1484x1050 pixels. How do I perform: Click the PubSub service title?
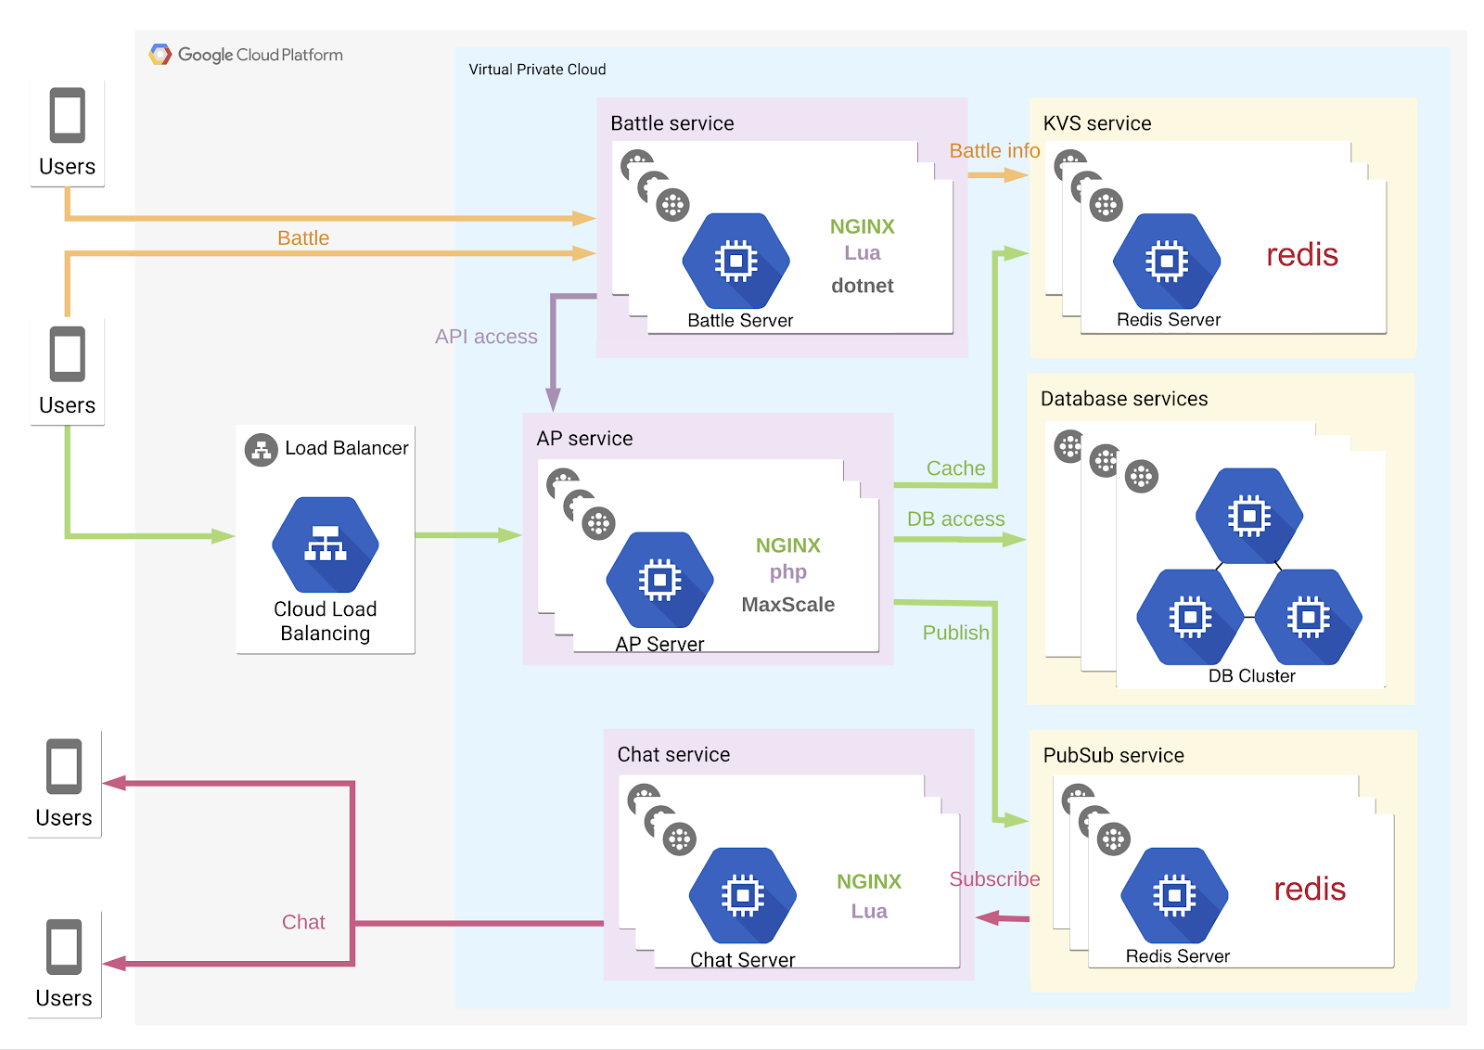coord(1113,755)
